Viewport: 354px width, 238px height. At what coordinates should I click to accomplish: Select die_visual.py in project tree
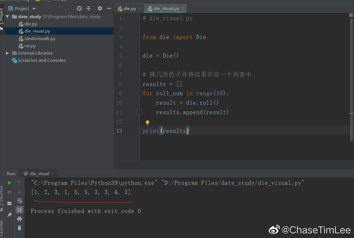click(37, 31)
